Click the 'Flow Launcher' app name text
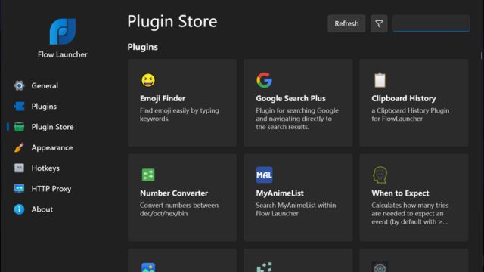This screenshot has width=484, height=272. click(x=63, y=54)
